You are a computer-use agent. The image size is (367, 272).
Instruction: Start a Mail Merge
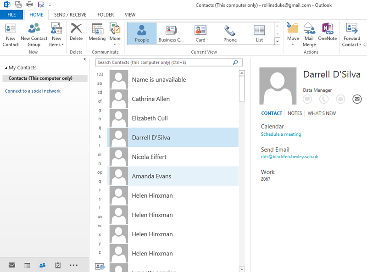pyautogui.click(x=309, y=35)
